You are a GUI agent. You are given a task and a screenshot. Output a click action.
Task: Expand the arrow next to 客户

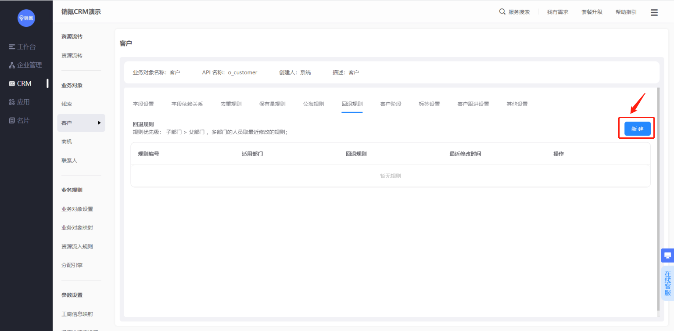point(99,123)
